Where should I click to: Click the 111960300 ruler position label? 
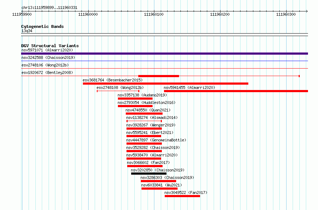coord(286,14)
